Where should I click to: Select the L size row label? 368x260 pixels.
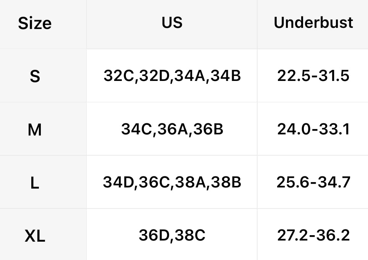[35, 183]
